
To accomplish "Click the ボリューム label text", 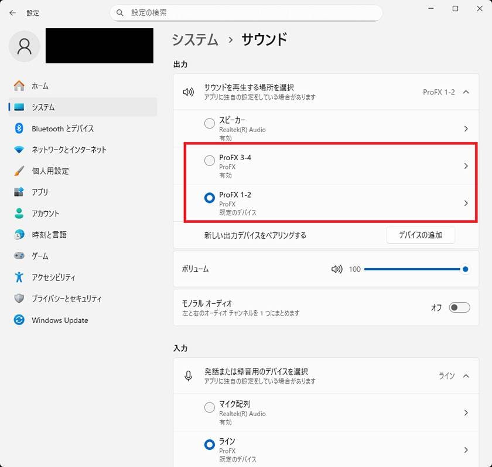I will [x=195, y=269].
